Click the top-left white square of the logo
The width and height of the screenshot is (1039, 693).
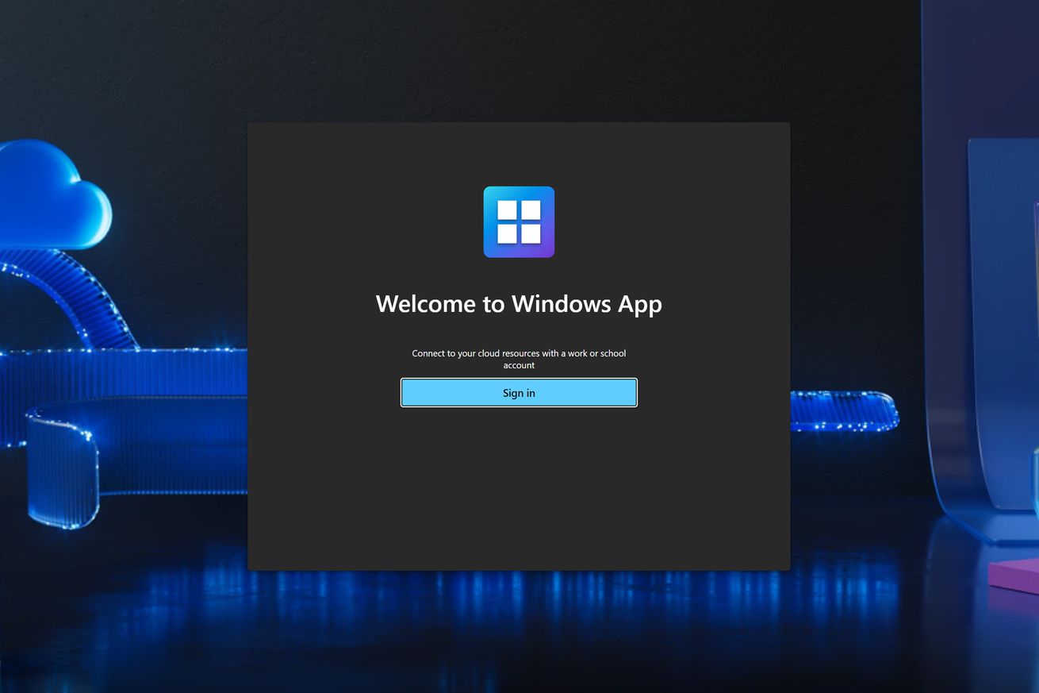pos(507,210)
